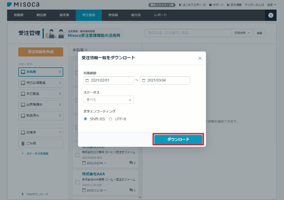Click the order date calendar icon on the 20210304-001 card

pyautogui.click(x=84, y=163)
